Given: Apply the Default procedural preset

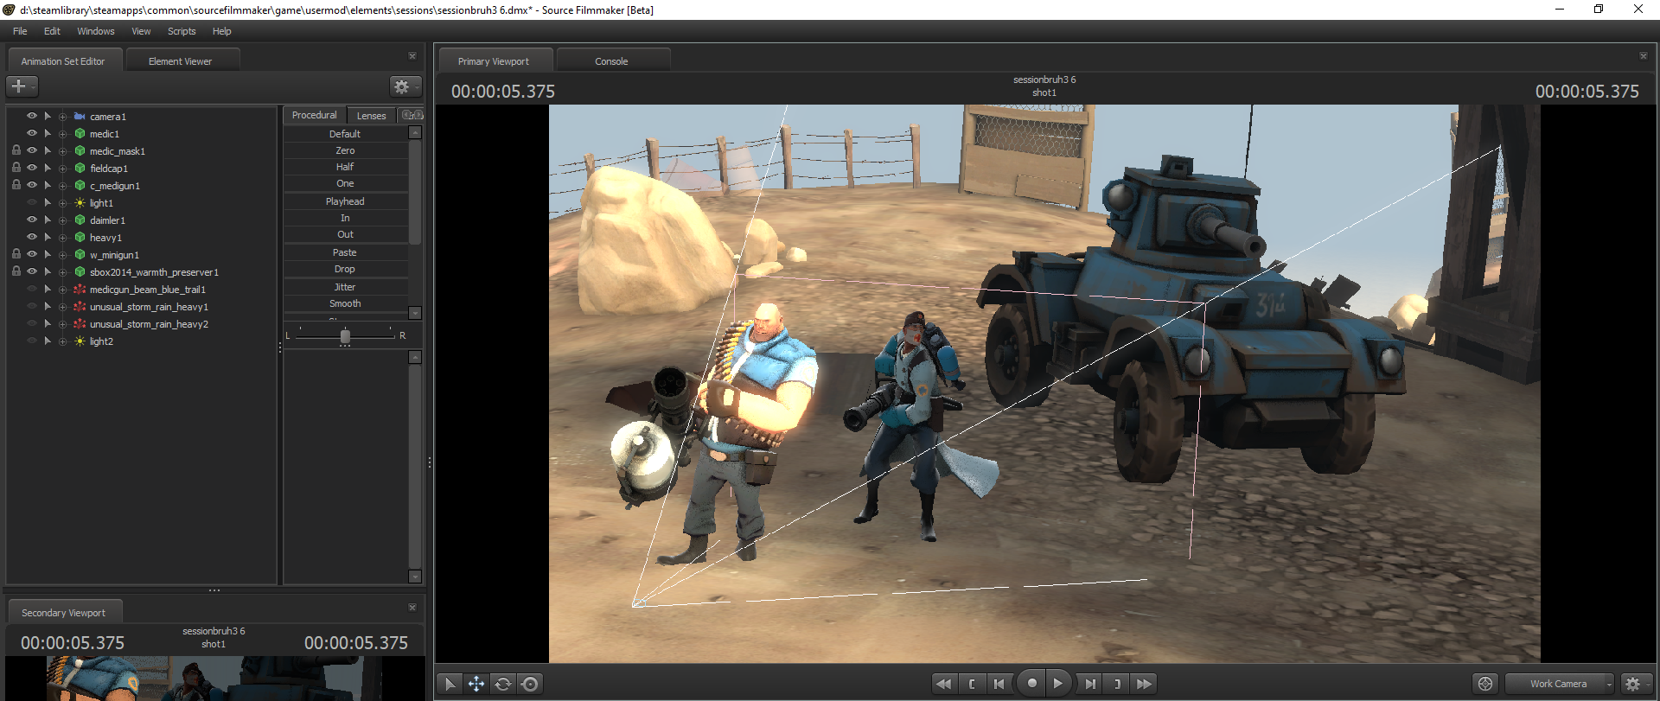Looking at the screenshot, I should 345,134.
